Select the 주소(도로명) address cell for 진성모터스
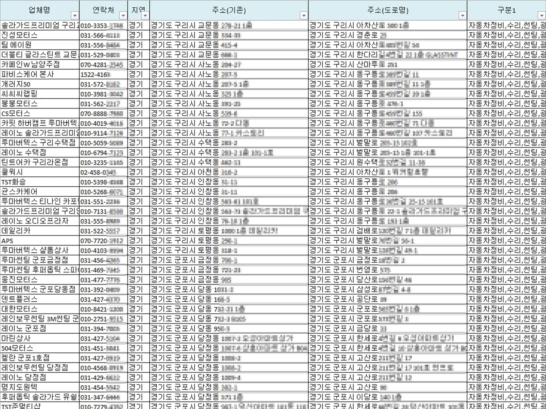The image size is (546, 409). [388, 35]
